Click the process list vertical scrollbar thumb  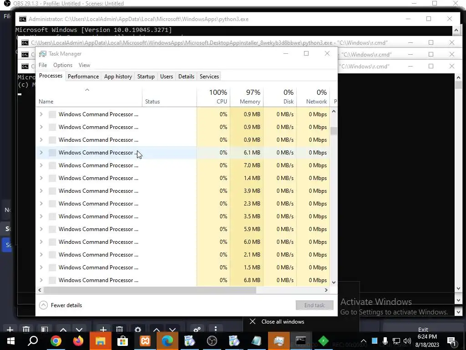click(334, 131)
